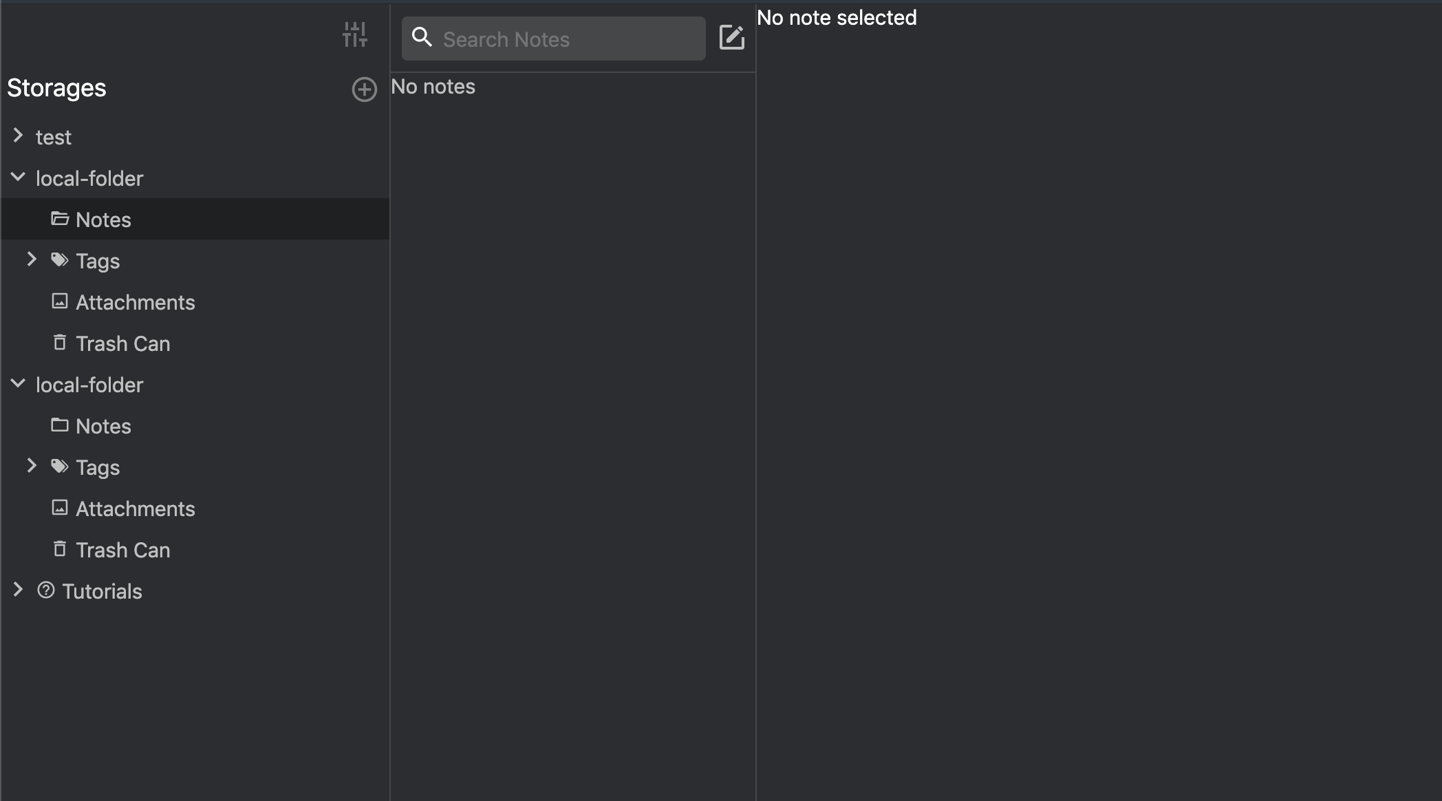The width and height of the screenshot is (1442, 801).
Task: Expand Tags under the first local-folder
Action: 31,259
